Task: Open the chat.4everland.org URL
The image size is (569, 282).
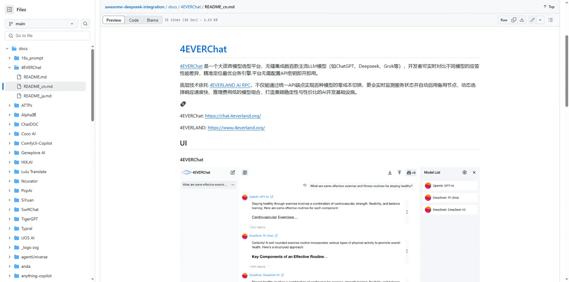Action: click(x=233, y=116)
